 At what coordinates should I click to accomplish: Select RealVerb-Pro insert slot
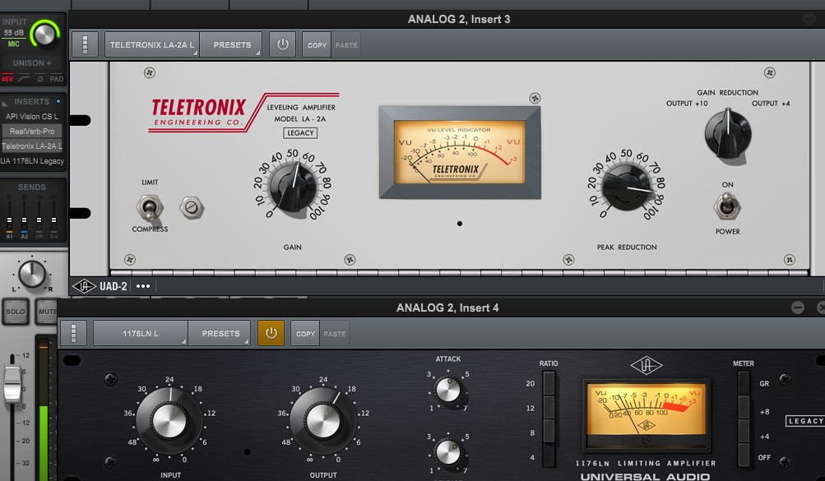32,131
